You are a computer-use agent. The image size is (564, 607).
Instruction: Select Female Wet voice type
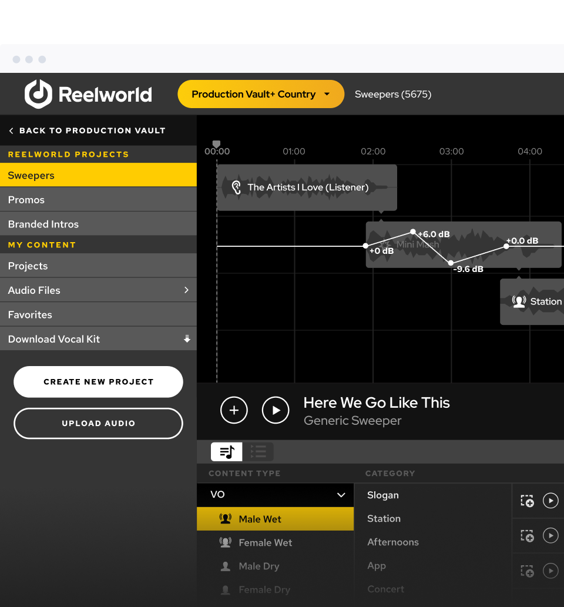pos(265,543)
